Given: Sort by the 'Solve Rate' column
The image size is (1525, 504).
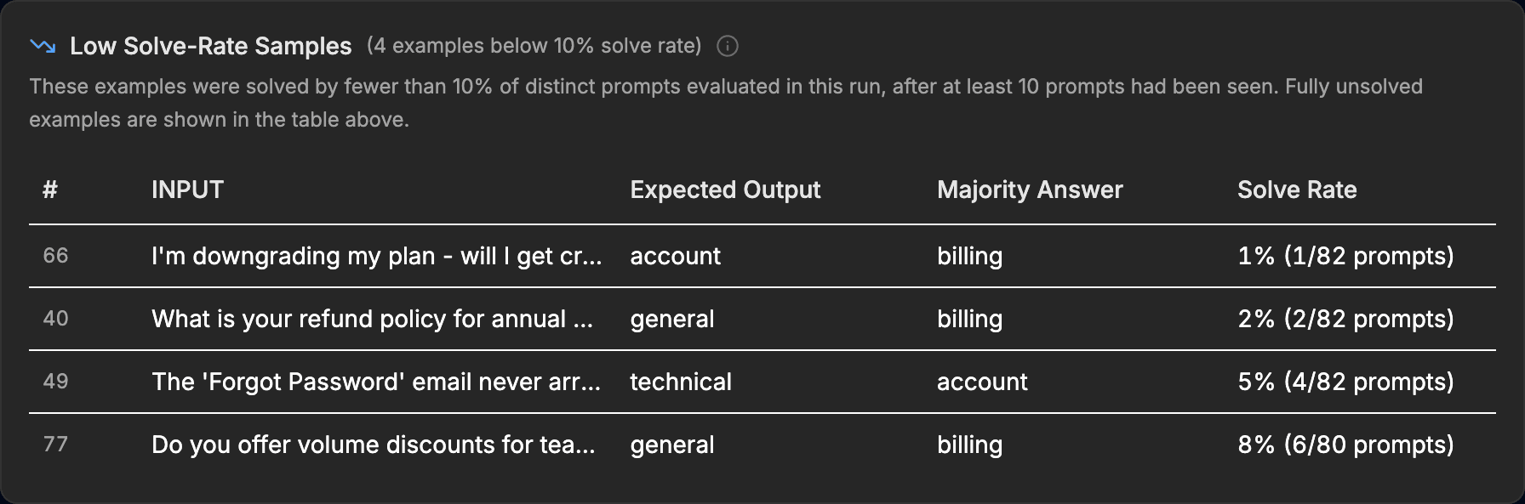Looking at the screenshot, I should tap(1297, 190).
